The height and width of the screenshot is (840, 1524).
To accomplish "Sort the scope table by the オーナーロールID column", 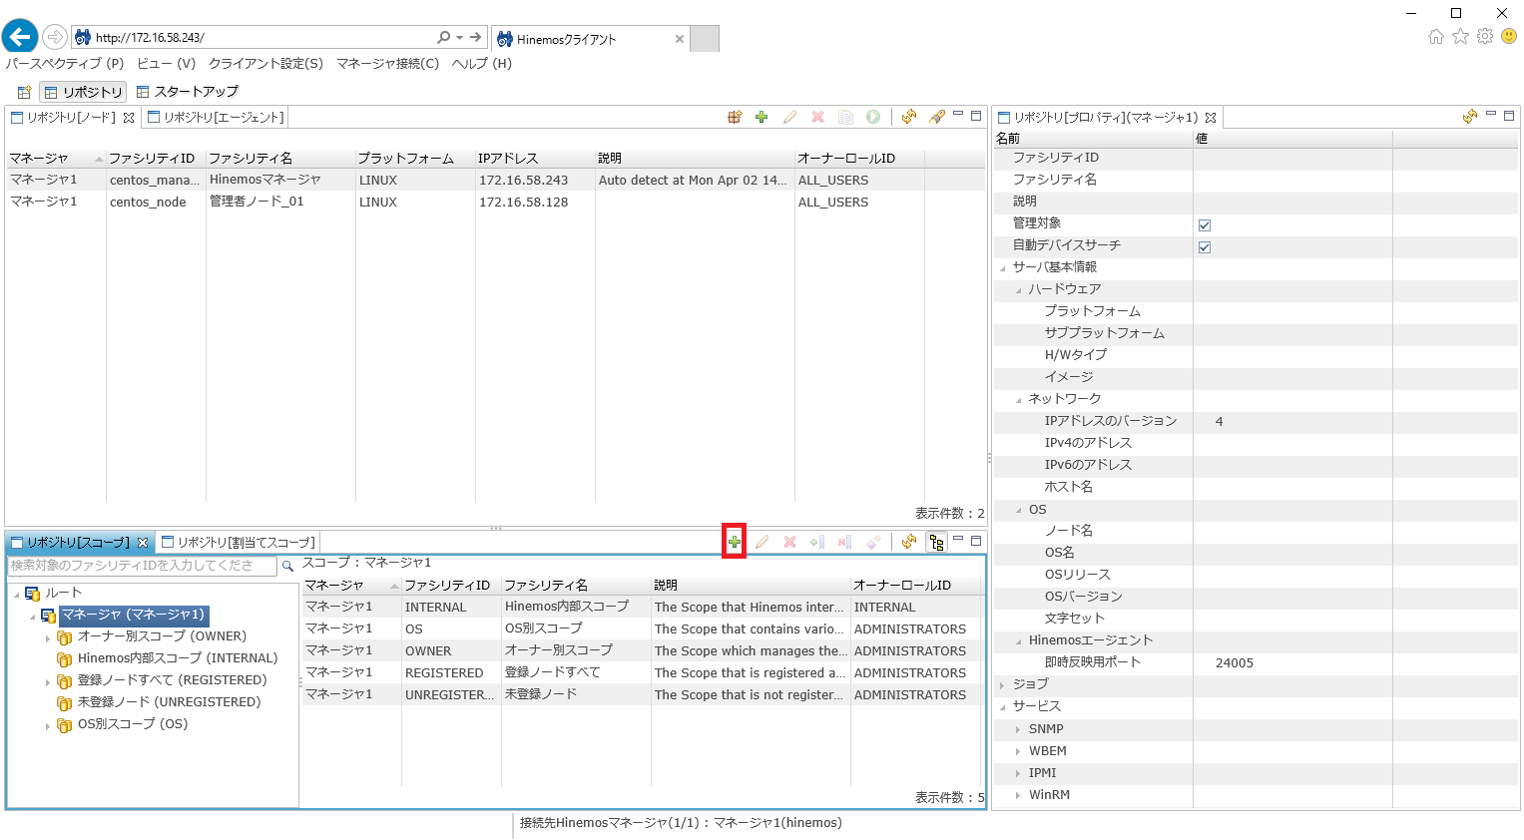I will pos(915,586).
